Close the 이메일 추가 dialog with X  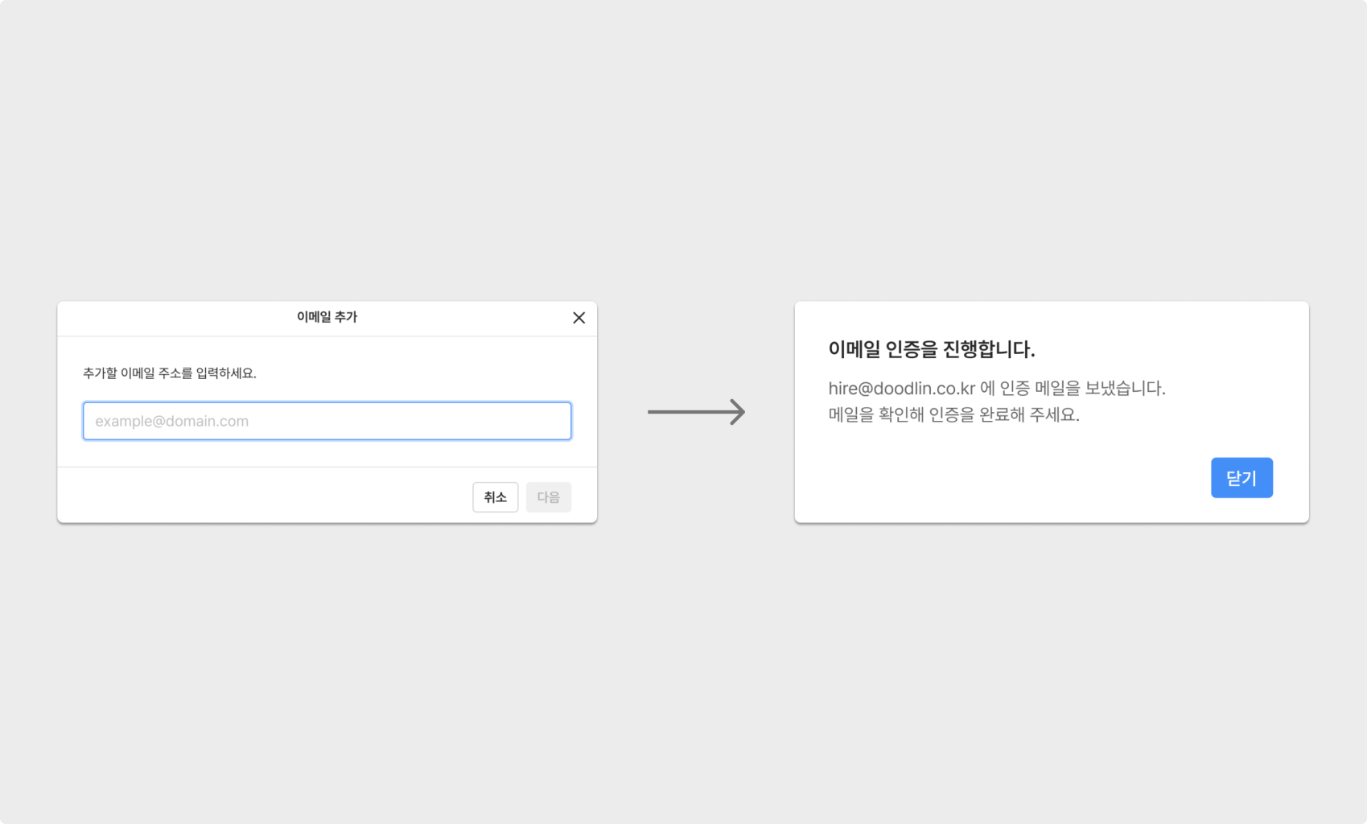click(579, 318)
